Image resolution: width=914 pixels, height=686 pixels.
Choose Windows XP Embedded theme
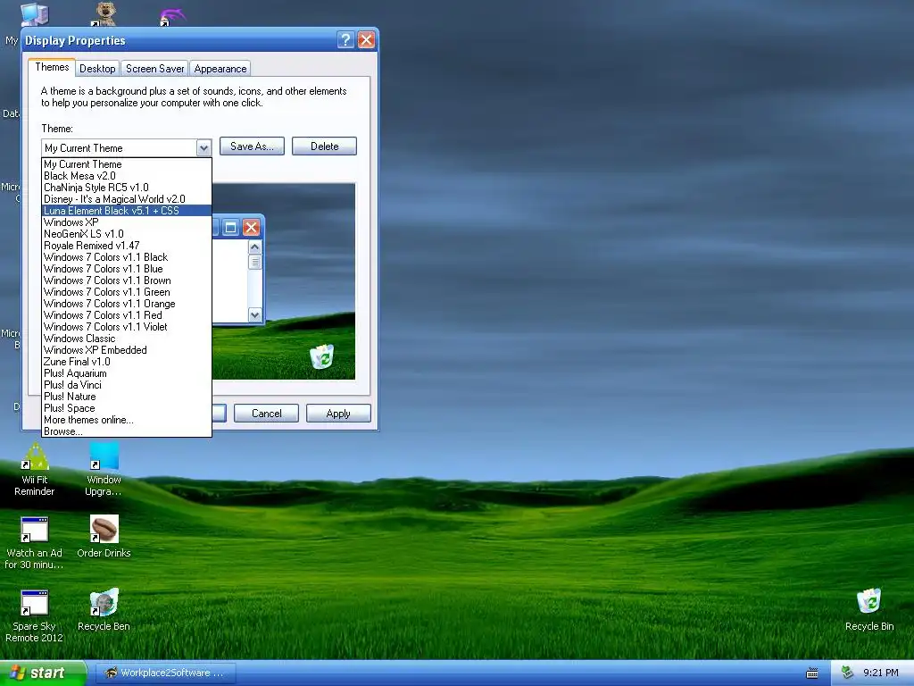coord(127,350)
